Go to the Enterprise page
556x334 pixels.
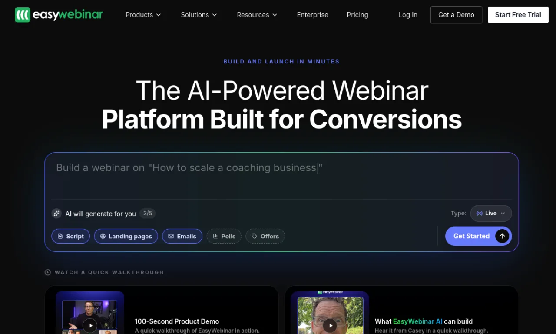(313, 15)
